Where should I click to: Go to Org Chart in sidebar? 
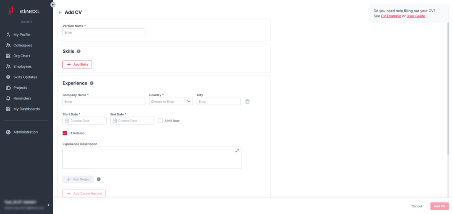tap(22, 56)
